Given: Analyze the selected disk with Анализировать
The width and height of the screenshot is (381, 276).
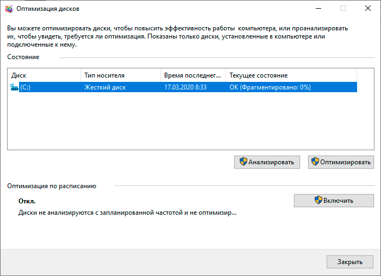Looking at the screenshot, I should 267,162.
